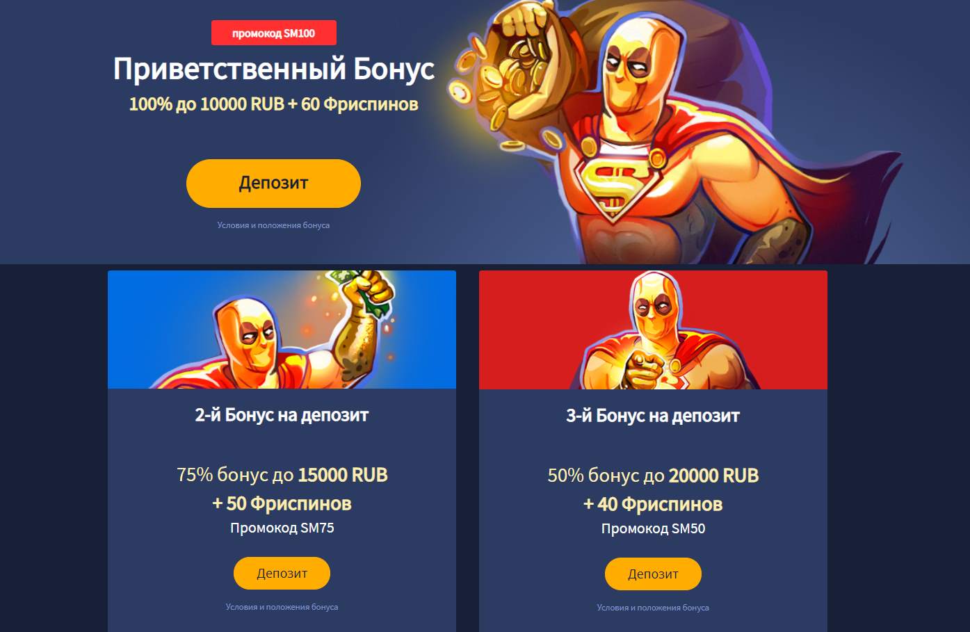
Task: Click the 75% бонус до 15000 RUB text
Action: (282, 475)
